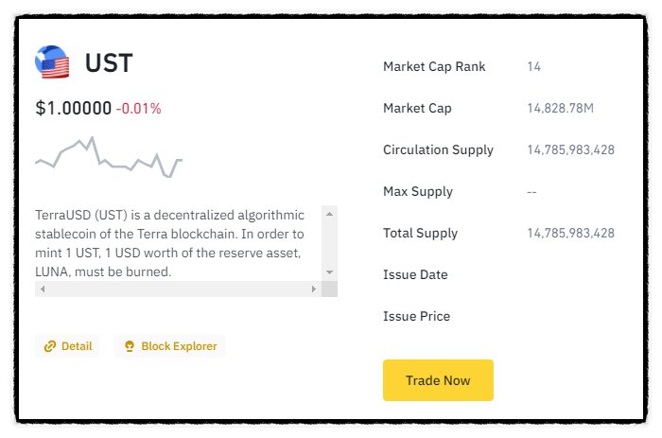Click the UST price sparkline chart
Image resolution: width=662 pixels, height=438 pixels.
pos(109,157)
